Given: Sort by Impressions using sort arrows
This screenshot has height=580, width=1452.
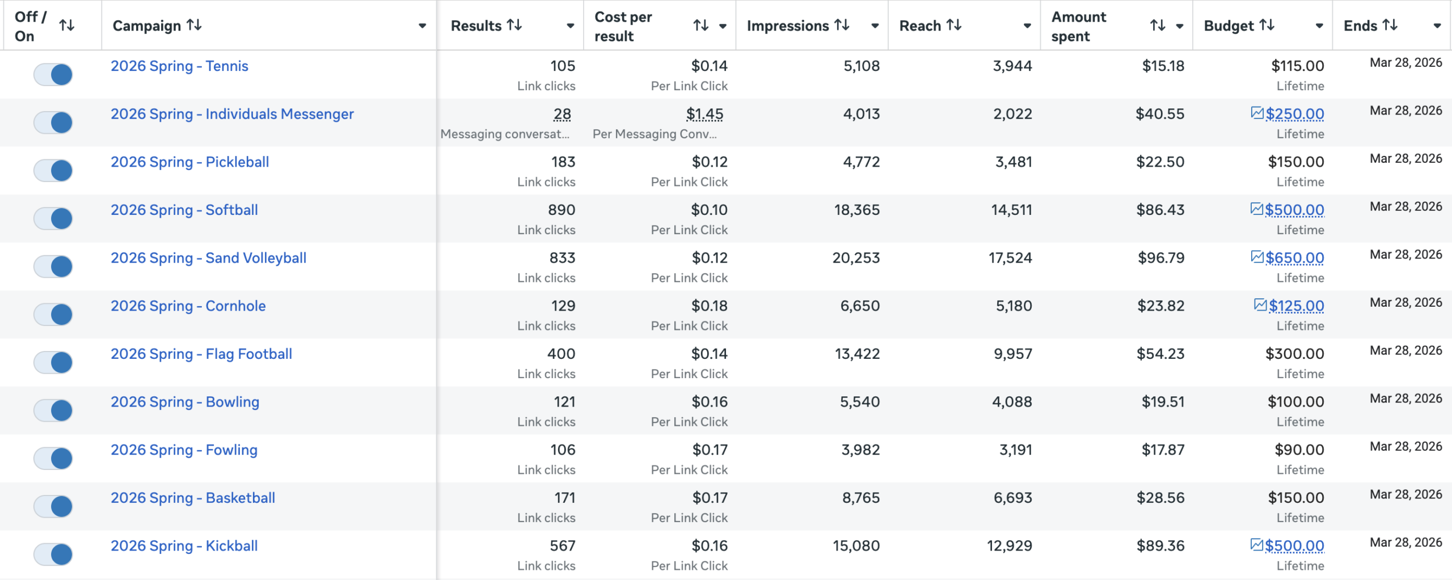Looking at the screenshot, I should [842, 25].
